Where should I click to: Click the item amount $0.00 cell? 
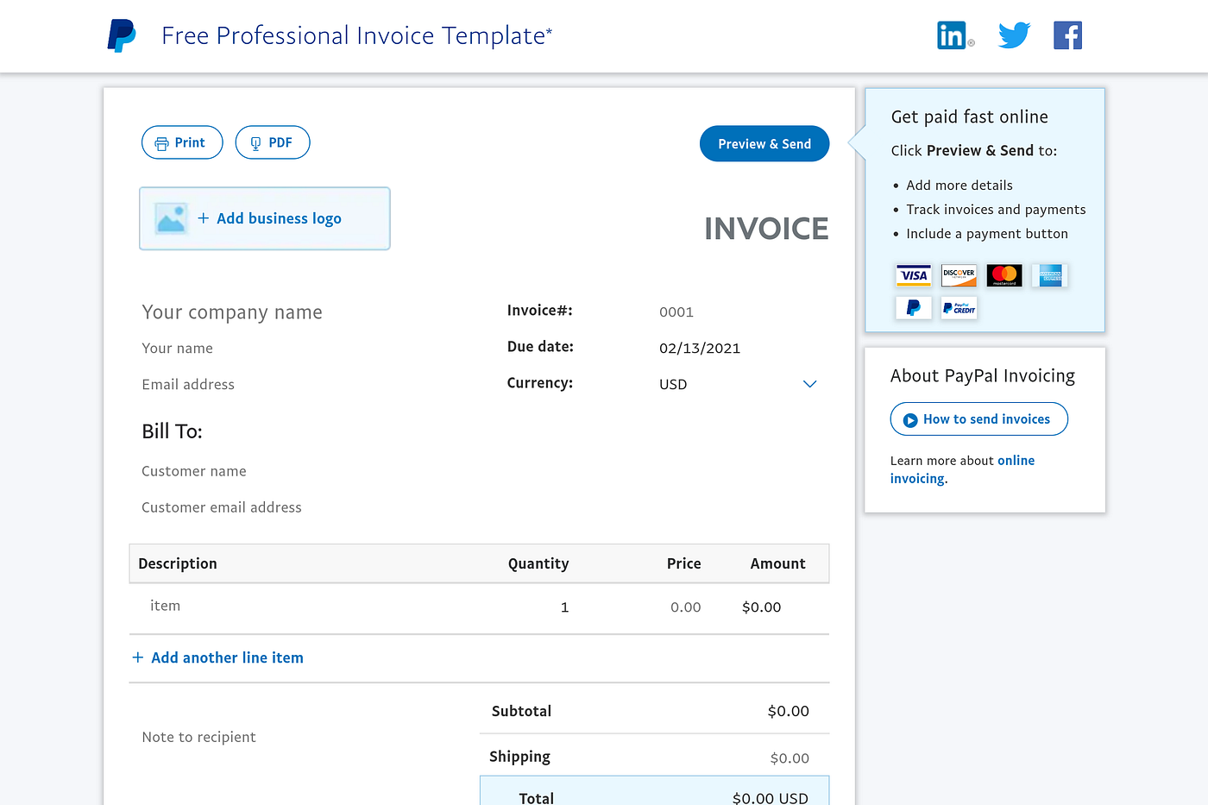point(761,607)
